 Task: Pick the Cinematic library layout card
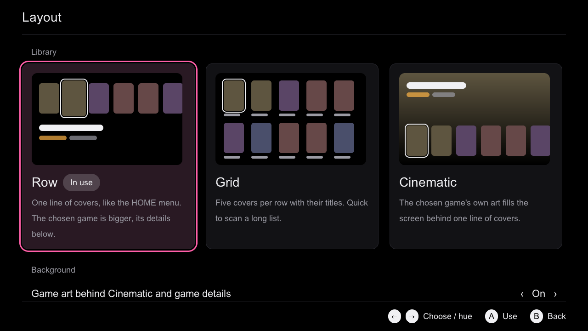click(x=476, y=156)
